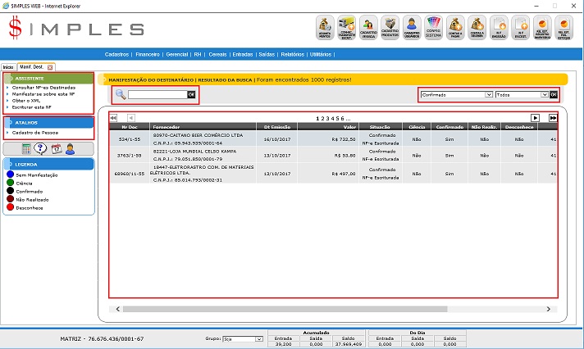Open Cadastro Usuários toolbar icon

pyautogui.click(x=412, y=27)
